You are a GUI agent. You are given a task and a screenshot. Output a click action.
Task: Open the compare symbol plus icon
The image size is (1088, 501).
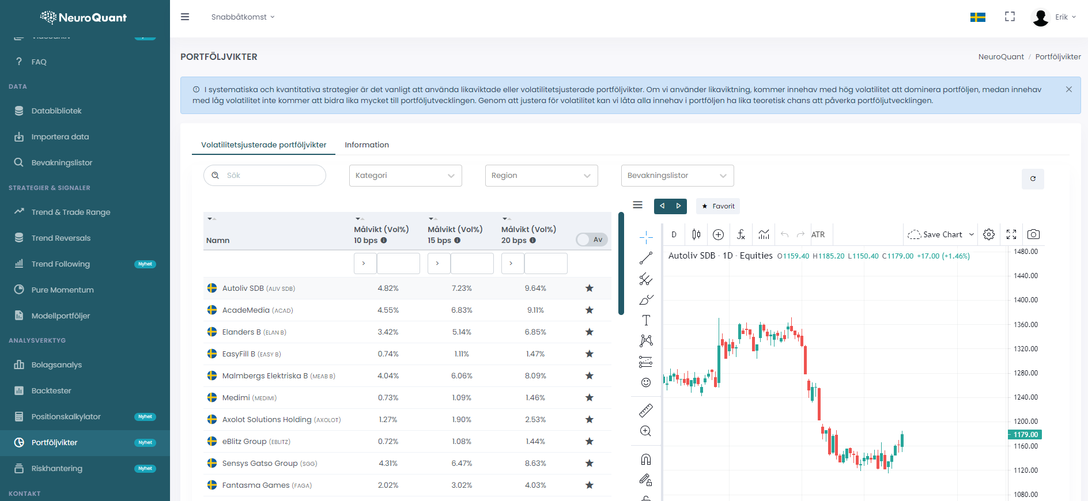[x=718, y=234]
